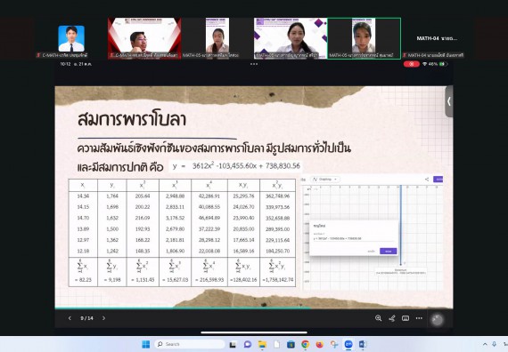Open the three-dot menu below the video strip
Screen dimensions: 508x352
(x=254, y=64)
